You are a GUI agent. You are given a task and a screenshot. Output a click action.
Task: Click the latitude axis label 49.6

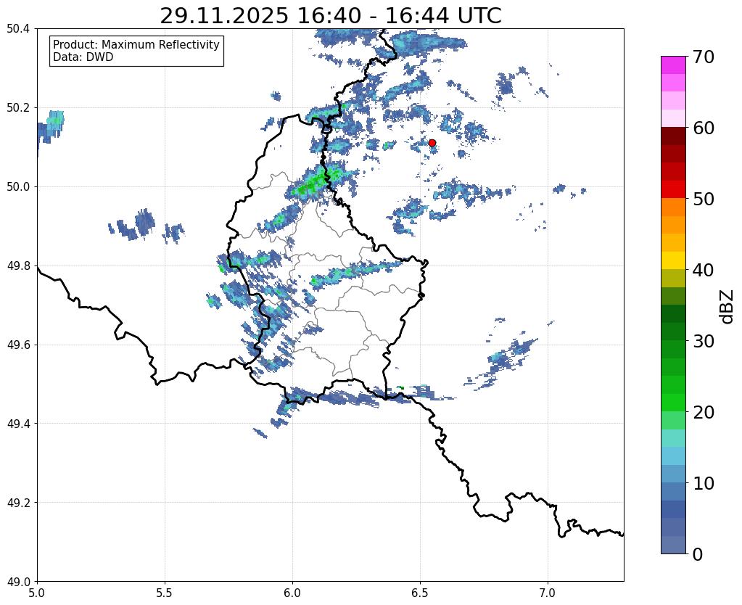point(18,345)
